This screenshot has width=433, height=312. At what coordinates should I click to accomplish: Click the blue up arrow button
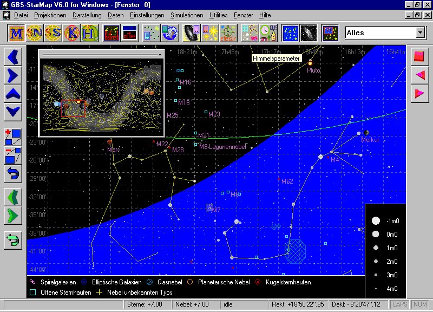(13, 94)
